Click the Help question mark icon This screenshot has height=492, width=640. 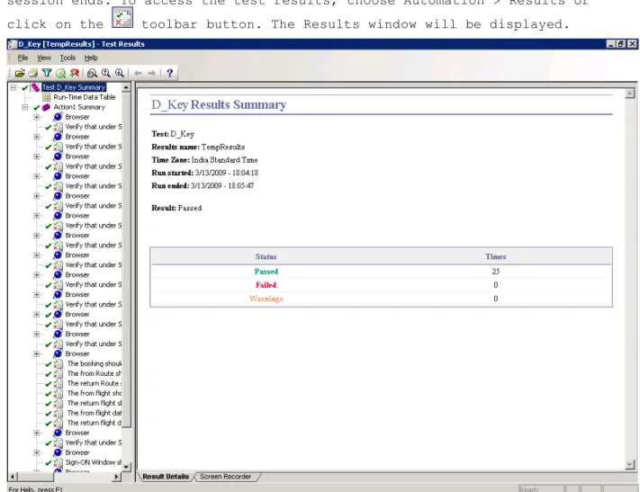170,73
